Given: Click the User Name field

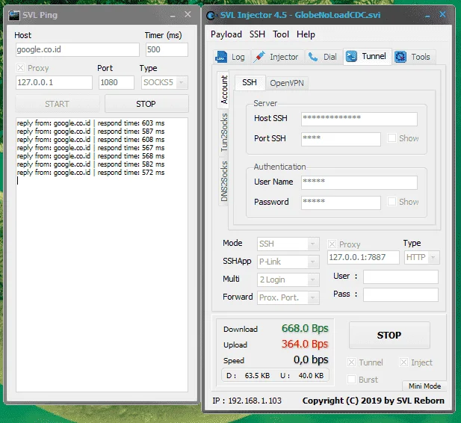Looking at the screenshot, I should click(x=359, y=182).
